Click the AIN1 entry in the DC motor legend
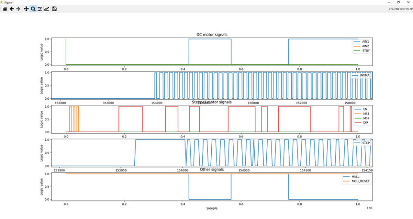Screen dimensions: 413x219 tap(365, 42)
